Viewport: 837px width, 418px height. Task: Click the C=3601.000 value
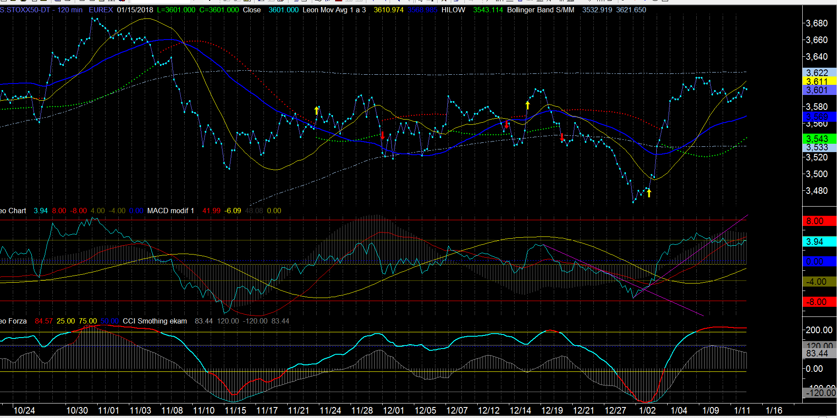click(x=219, y=10)
